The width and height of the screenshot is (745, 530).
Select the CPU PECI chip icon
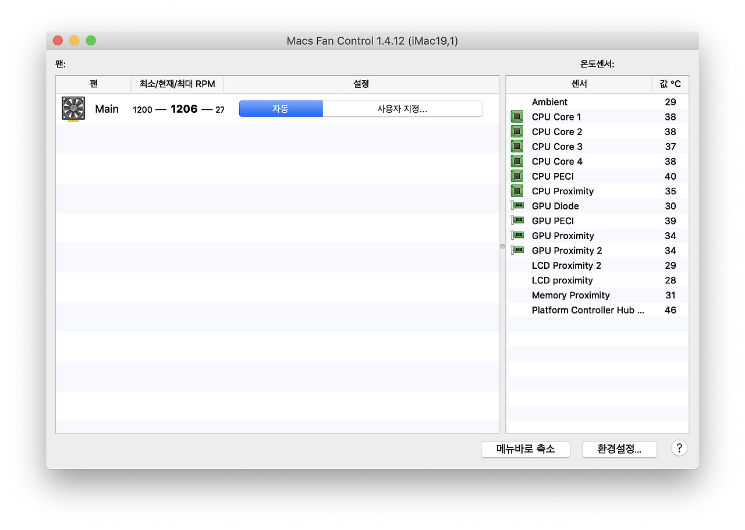click(517, 176)
